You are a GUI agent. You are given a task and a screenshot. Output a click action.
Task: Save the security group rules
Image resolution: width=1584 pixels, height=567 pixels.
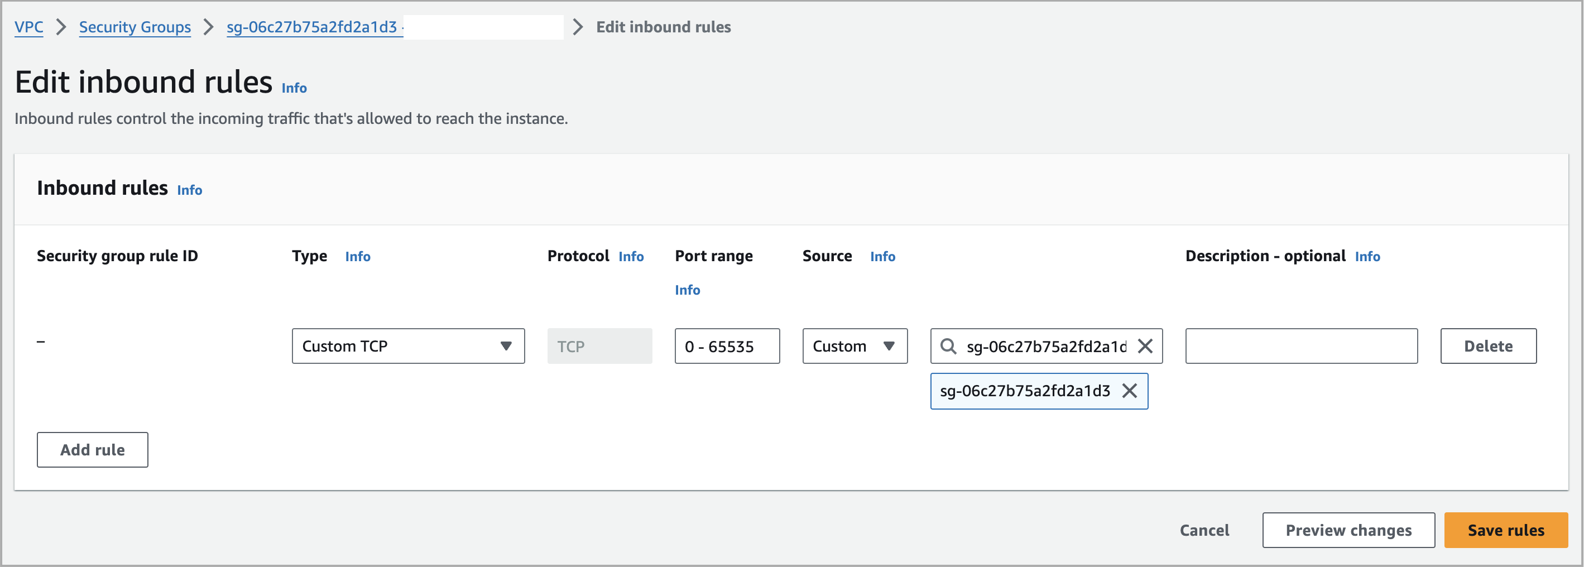click(x=1505, y=530)
